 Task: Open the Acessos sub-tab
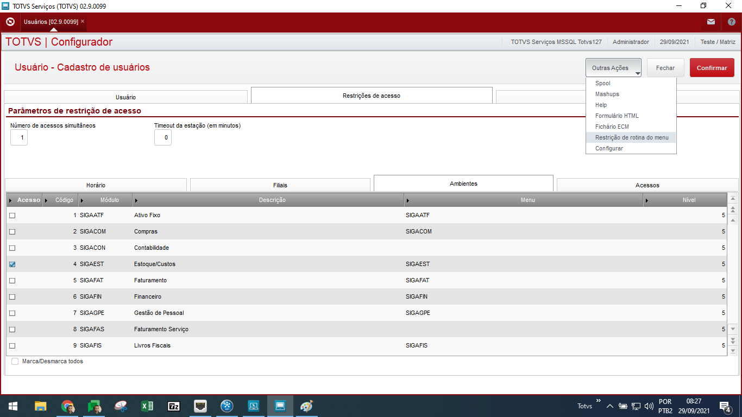(647, 185)
